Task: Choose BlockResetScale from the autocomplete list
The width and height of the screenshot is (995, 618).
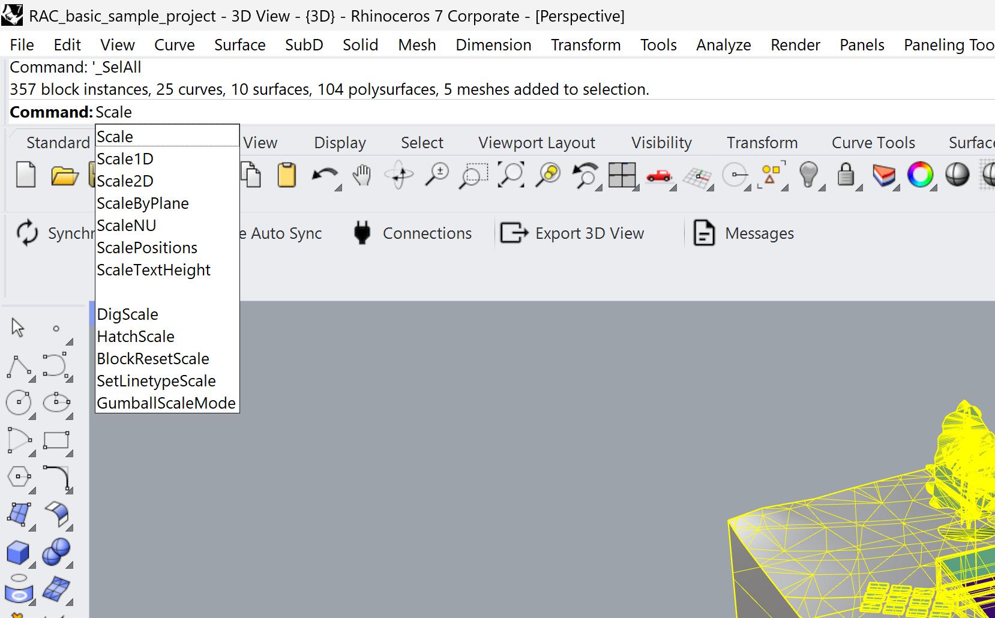Action: tap(167, 359)
